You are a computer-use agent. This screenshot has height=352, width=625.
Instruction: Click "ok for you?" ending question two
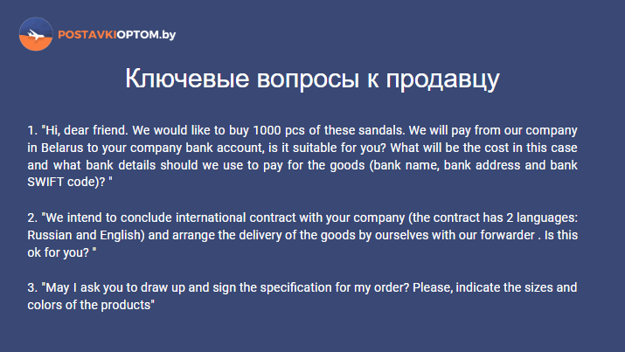[59, 252]
